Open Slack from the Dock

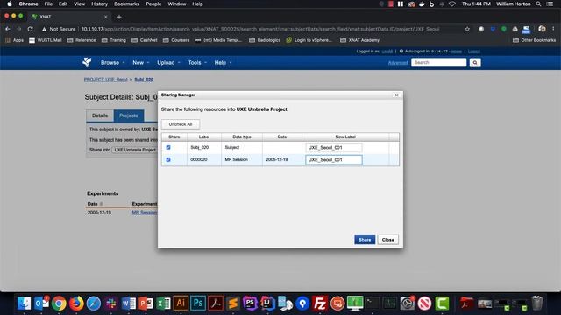pos(111,304)
